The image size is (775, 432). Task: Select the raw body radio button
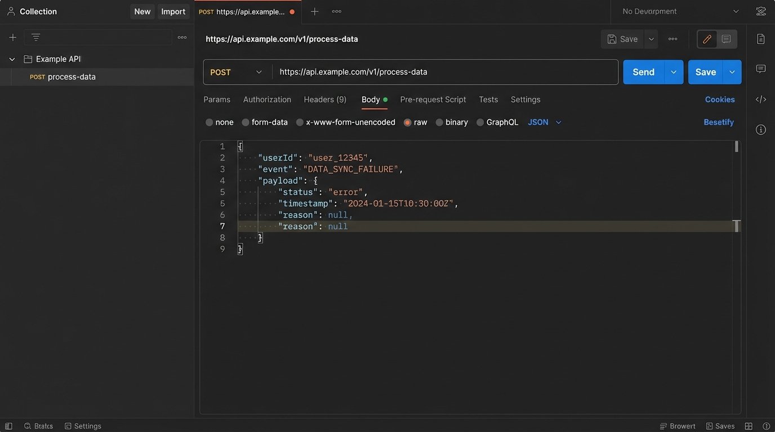(x=407, y=122)
